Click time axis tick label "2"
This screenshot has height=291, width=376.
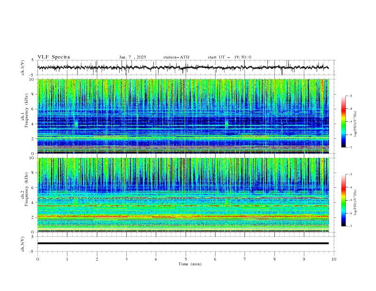97,259
